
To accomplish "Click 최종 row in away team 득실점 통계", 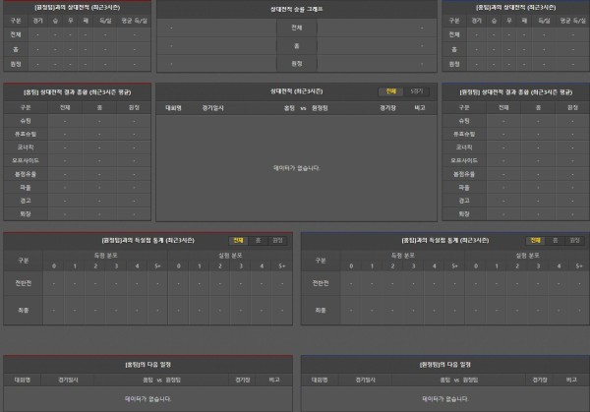I will point(320,309).
